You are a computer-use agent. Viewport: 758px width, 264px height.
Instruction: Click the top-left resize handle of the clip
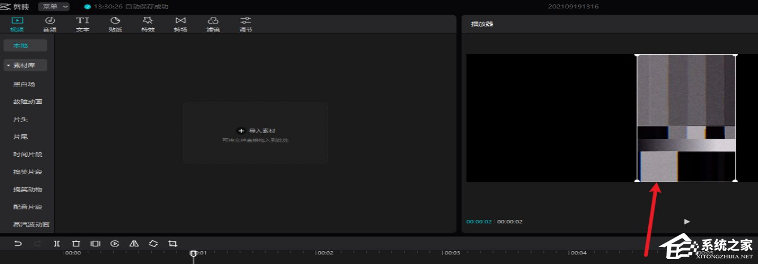[x=638, y=55]
